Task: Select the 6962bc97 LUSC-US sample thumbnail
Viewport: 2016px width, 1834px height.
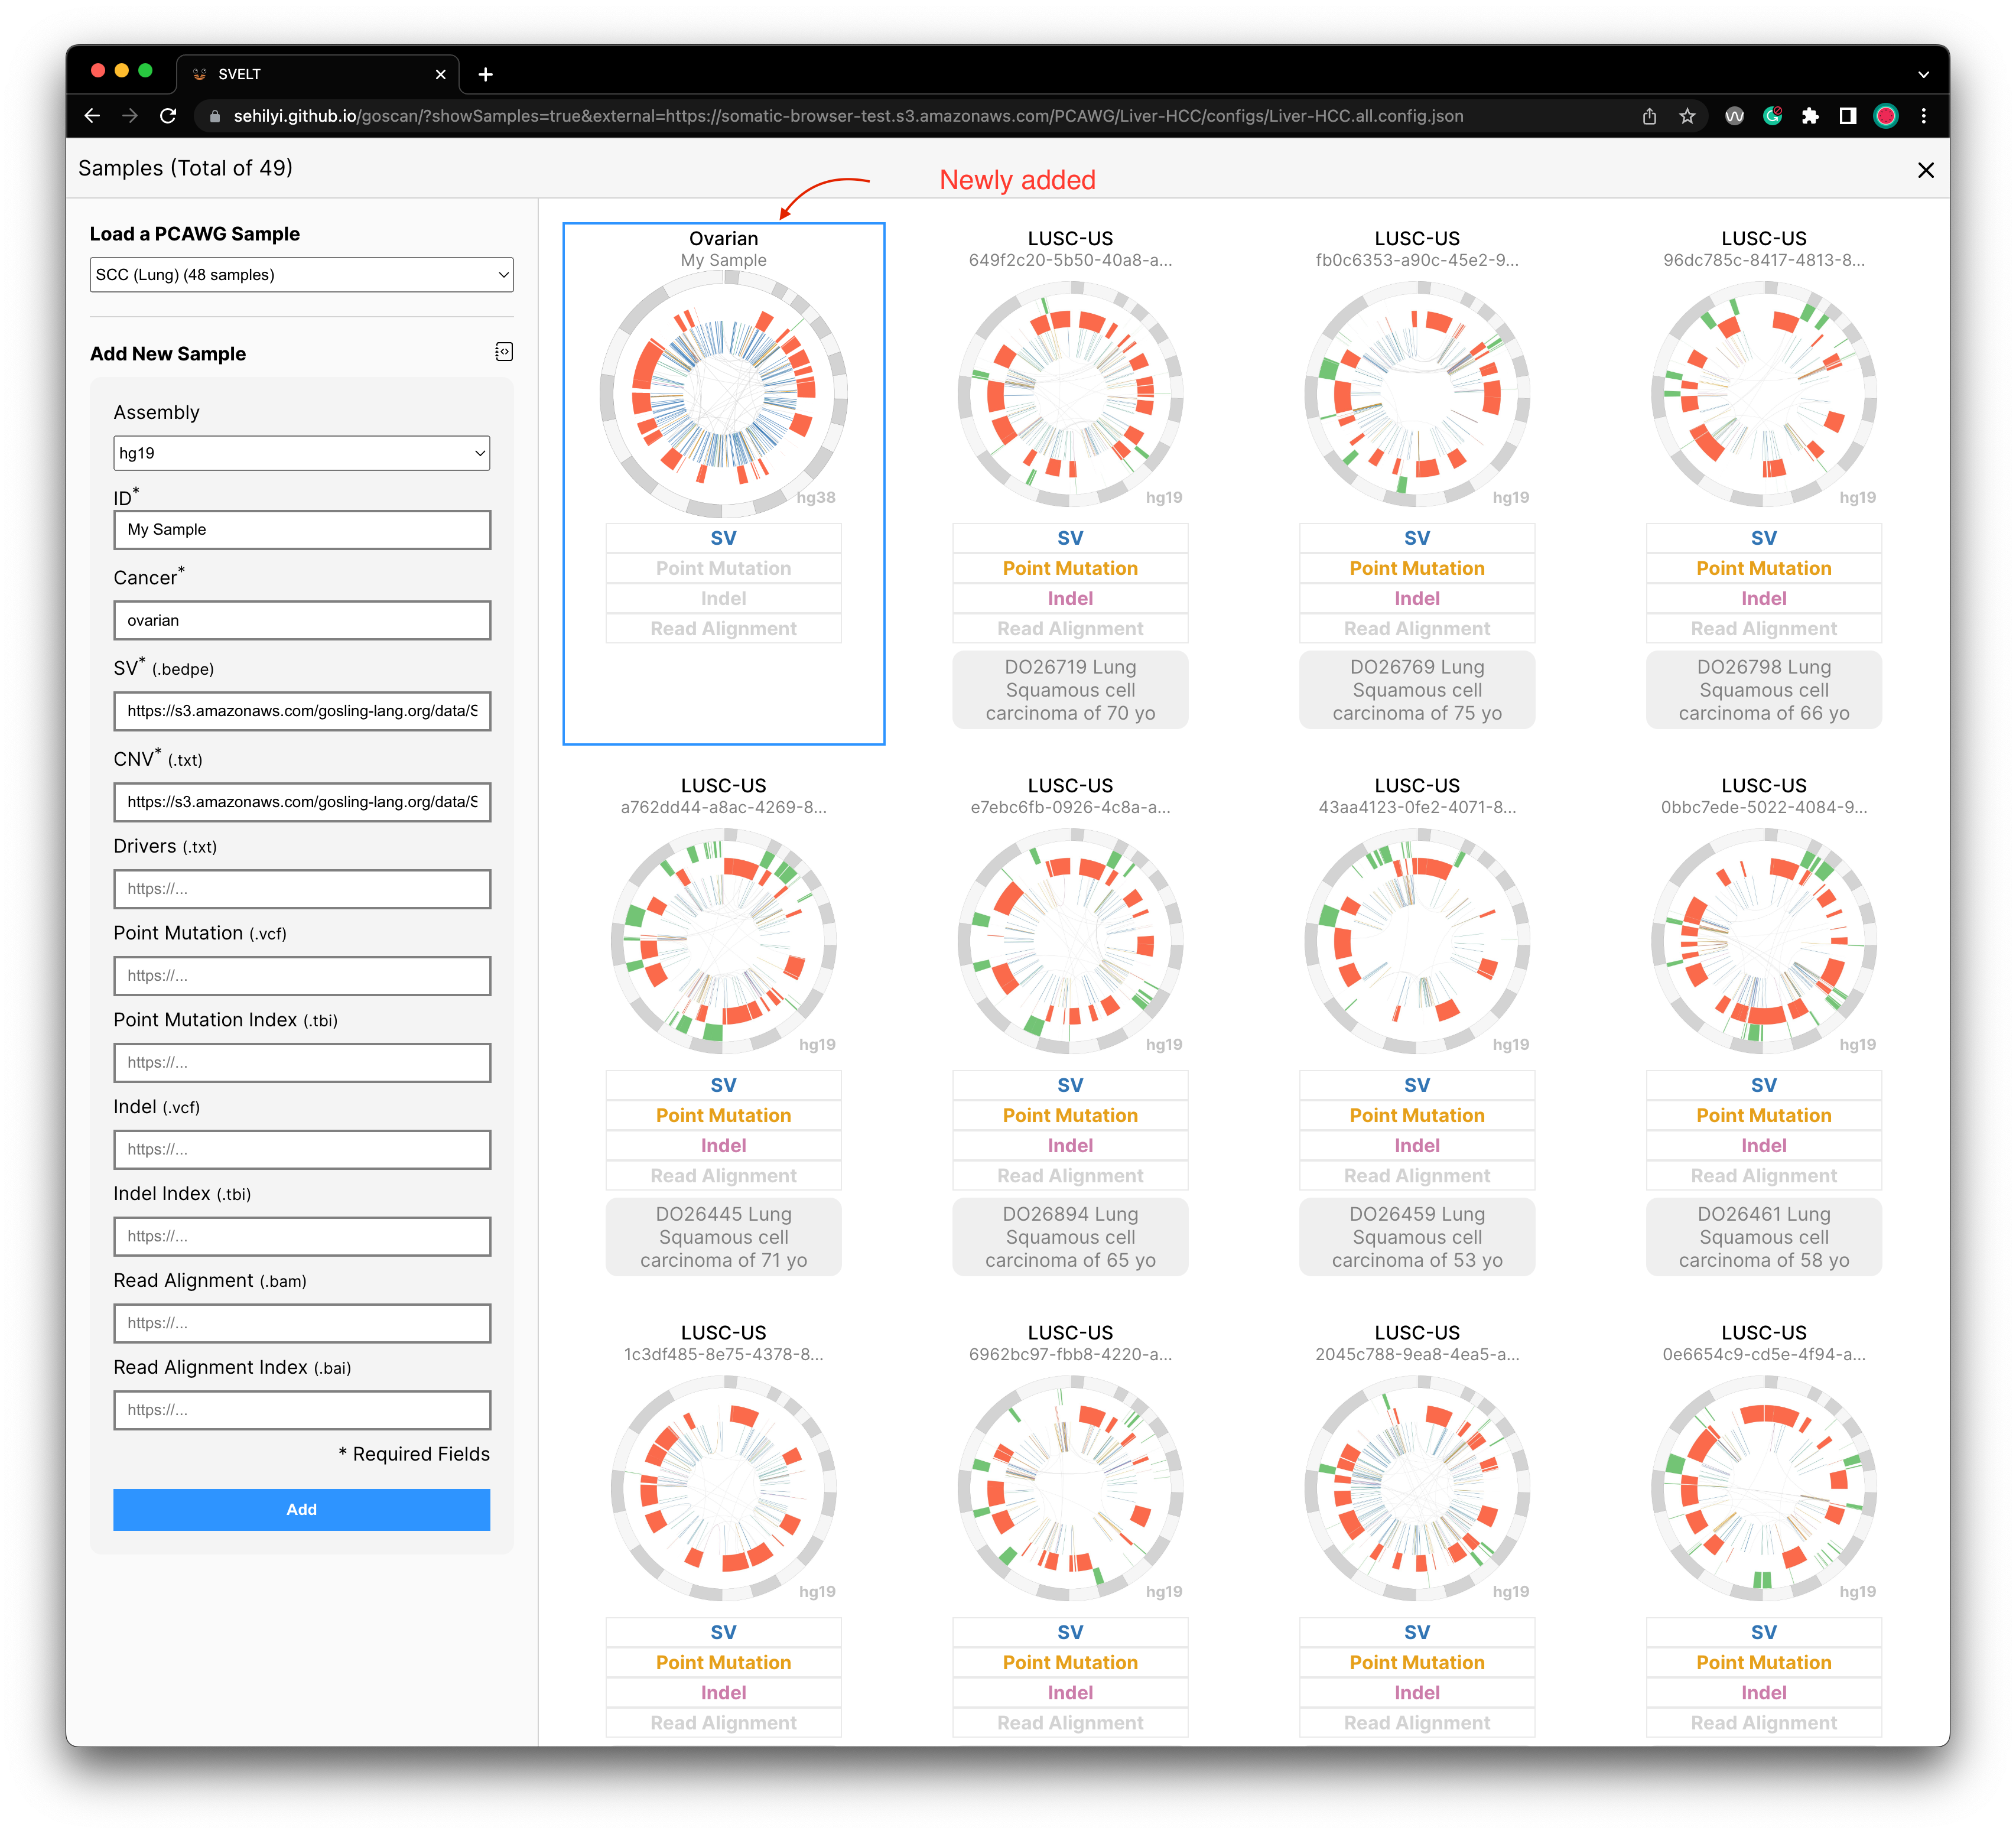Action: [x=1070, y=1489]
